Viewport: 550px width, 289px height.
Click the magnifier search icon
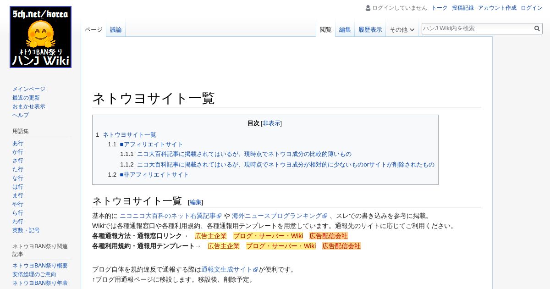pyautogui.click(x=537, y=28)
